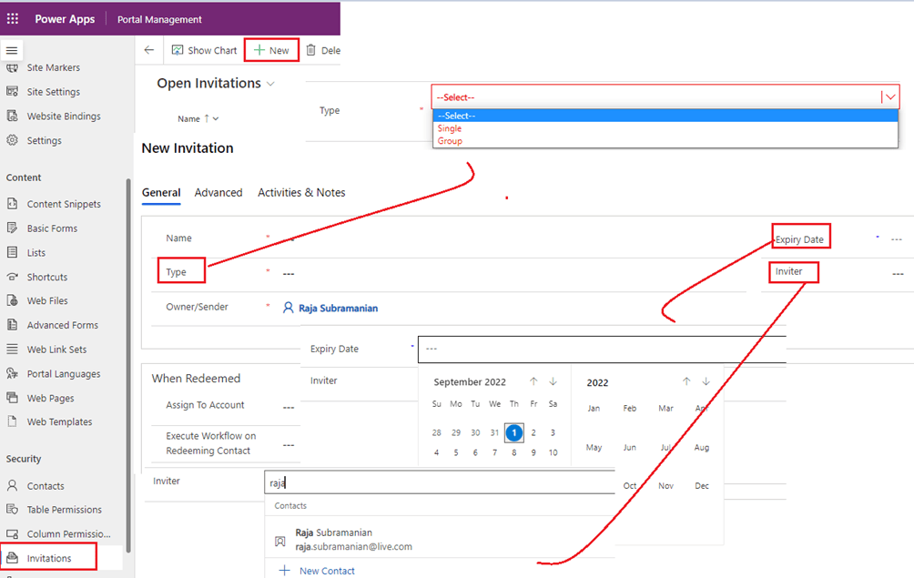The image size is (914, 578).
Task: Click the Inviter lookup field containing raja
Action: tap(437, 483)
